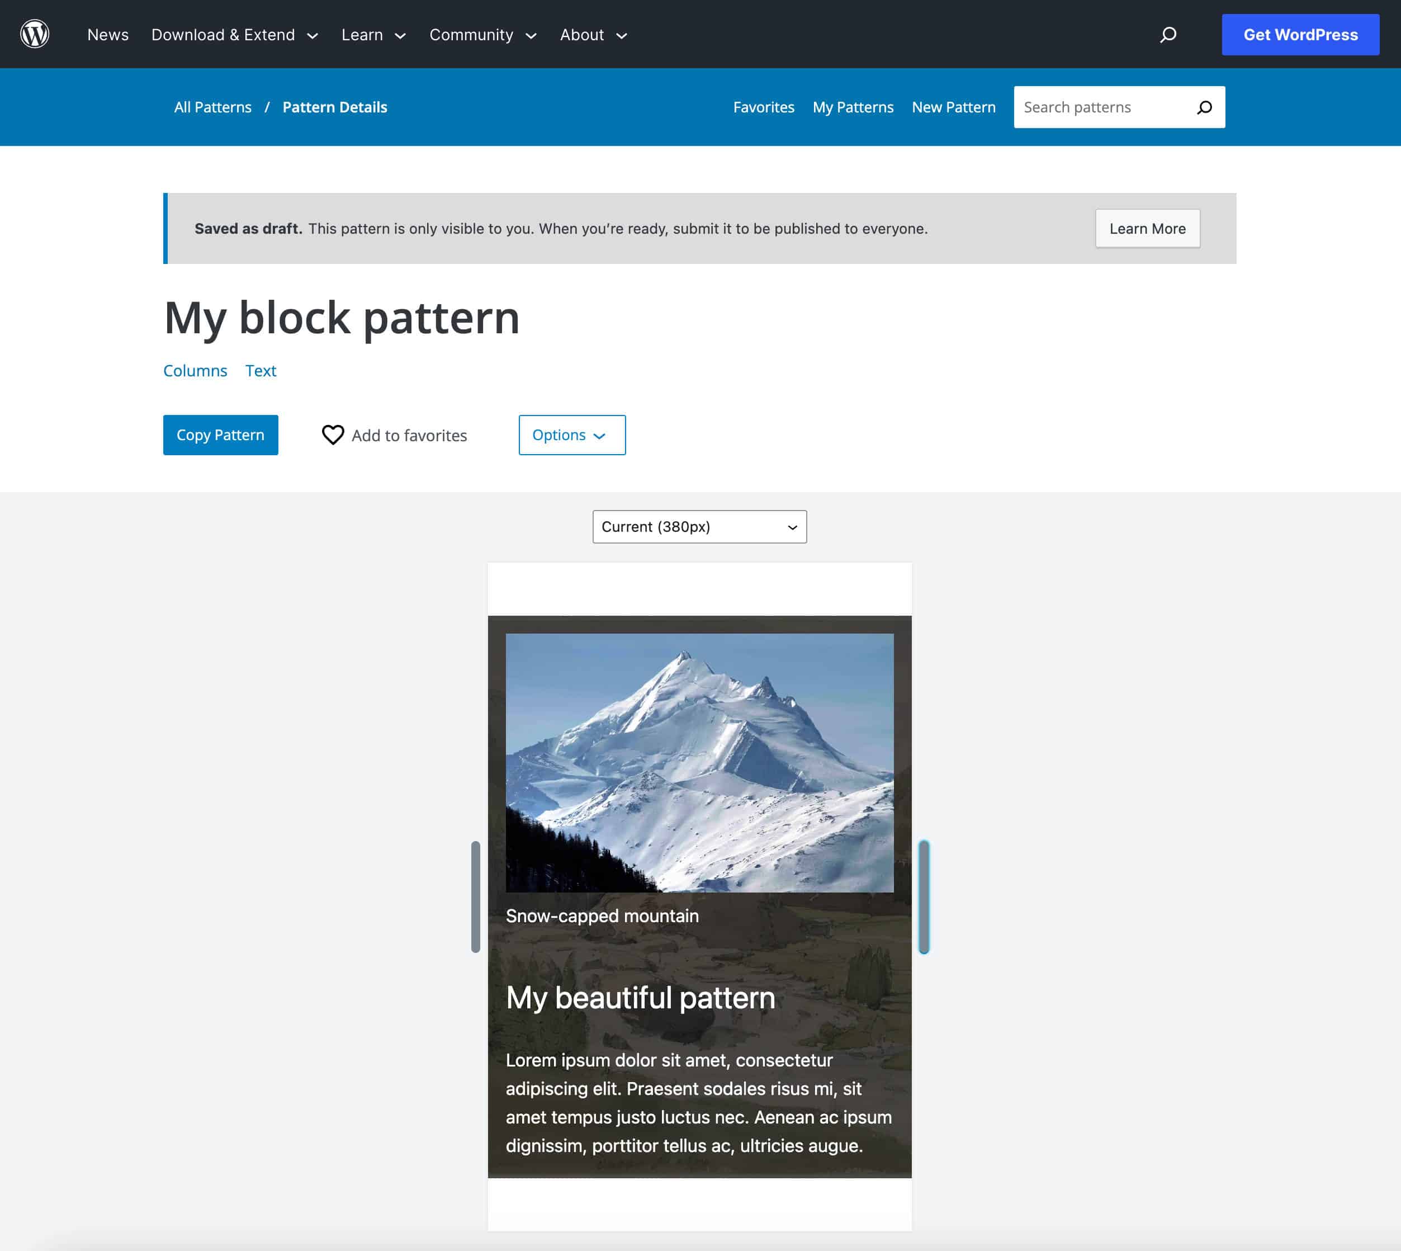Click the Options chevron dropdown icon
The width and height of the screenshot is (1401, 1251).
tap(600, 436)
